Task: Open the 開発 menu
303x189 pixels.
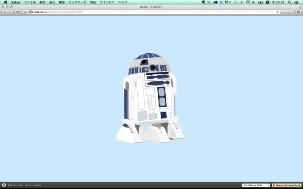Action: [93, 2]
